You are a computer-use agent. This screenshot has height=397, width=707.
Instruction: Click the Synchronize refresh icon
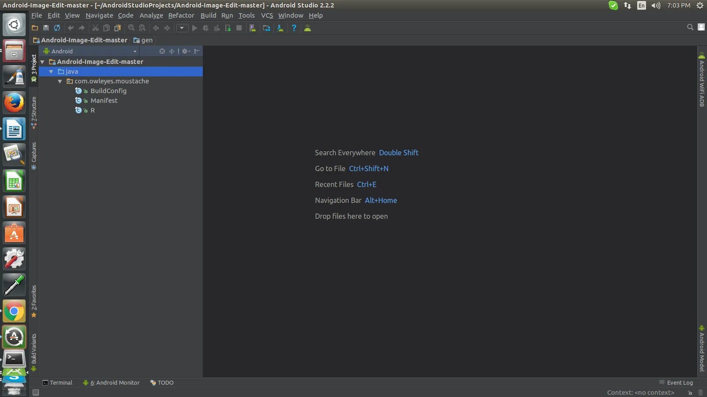coord(57,28)
